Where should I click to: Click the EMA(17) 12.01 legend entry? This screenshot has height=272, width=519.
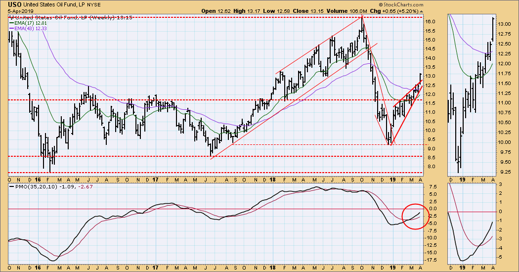pos(28,23)
